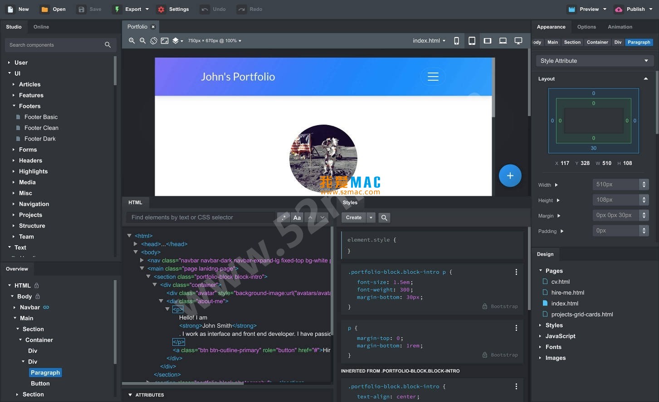Click the Styles panel search icon
Screen dimensions: 659x402
pos(384,218)
